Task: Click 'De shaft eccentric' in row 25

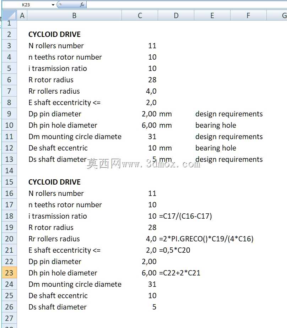Action: pos(58,296)
